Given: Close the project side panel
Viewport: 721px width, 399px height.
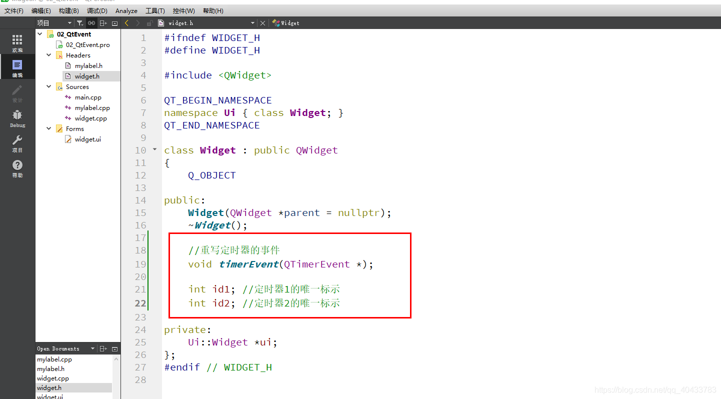Looking at the screenshot, I should coord(114,23).
